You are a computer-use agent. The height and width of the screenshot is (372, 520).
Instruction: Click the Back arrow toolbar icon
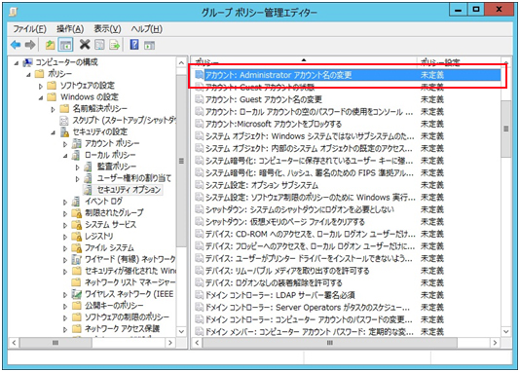click(16, 45)
